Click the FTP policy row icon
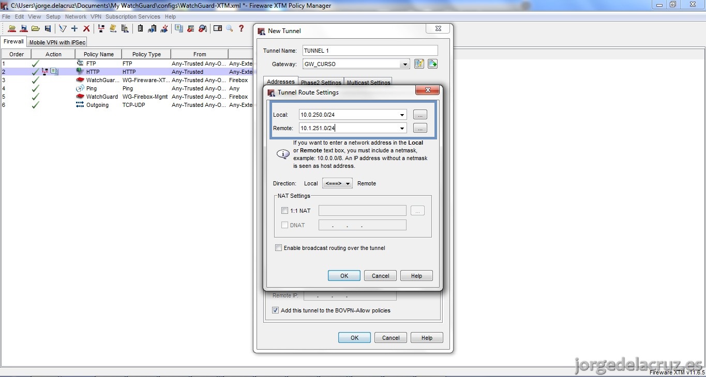 pos(80,64)
